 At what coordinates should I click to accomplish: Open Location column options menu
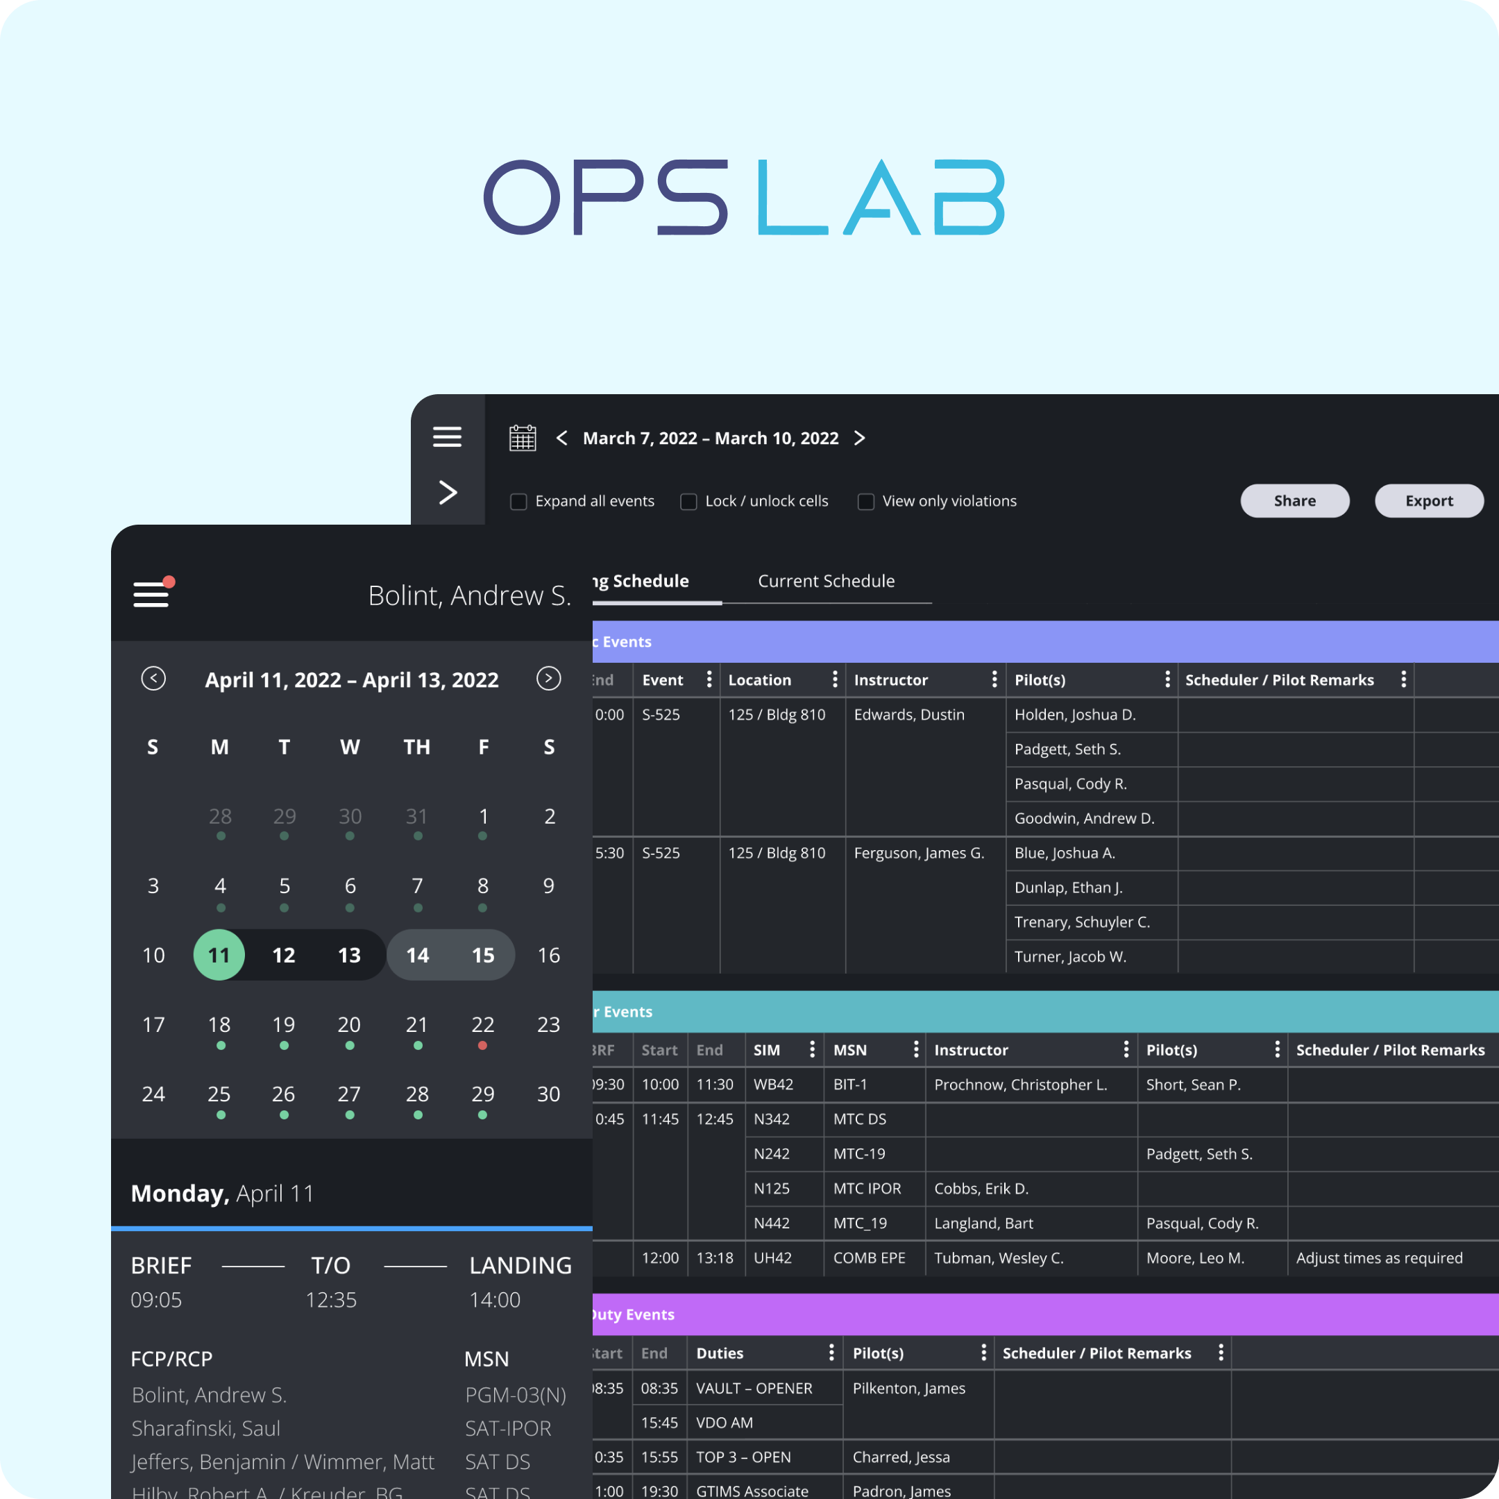(834, 679)
